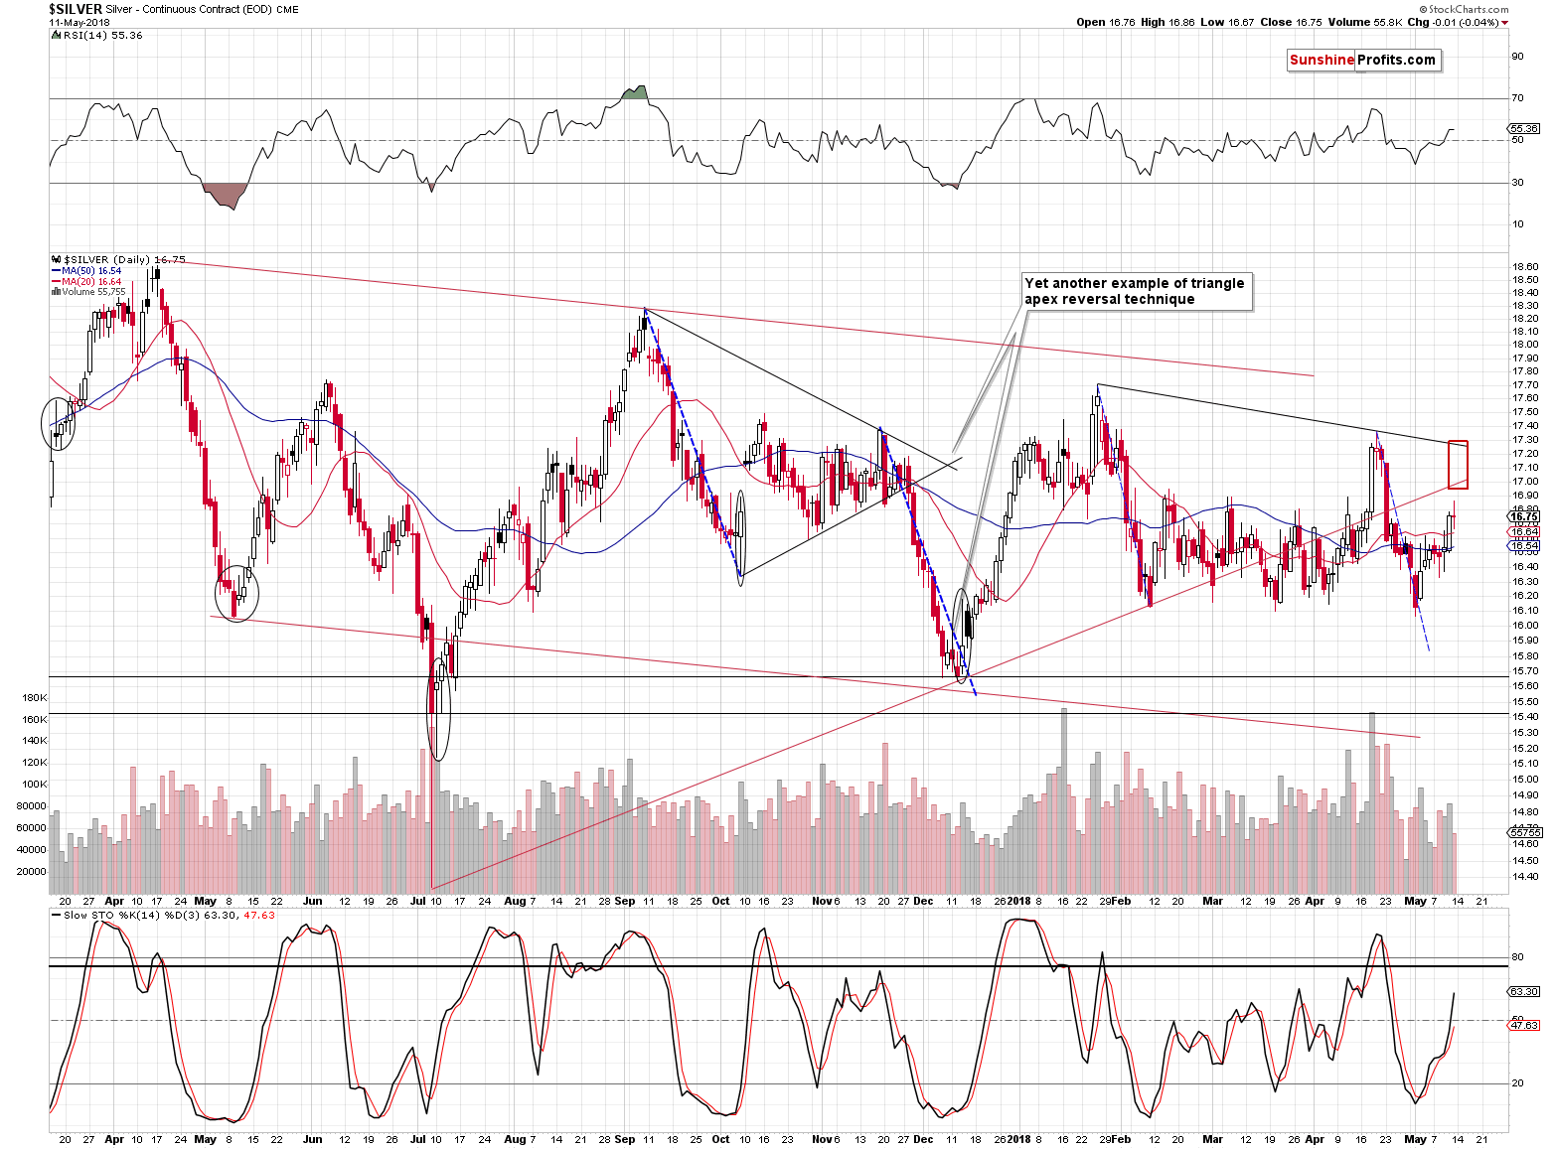Click the 18.60 price axis label
The height and width of the screenshot is (1149, 1555).
click(1525, 267)
